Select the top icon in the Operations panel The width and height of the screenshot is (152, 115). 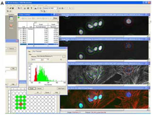[11, 19]
